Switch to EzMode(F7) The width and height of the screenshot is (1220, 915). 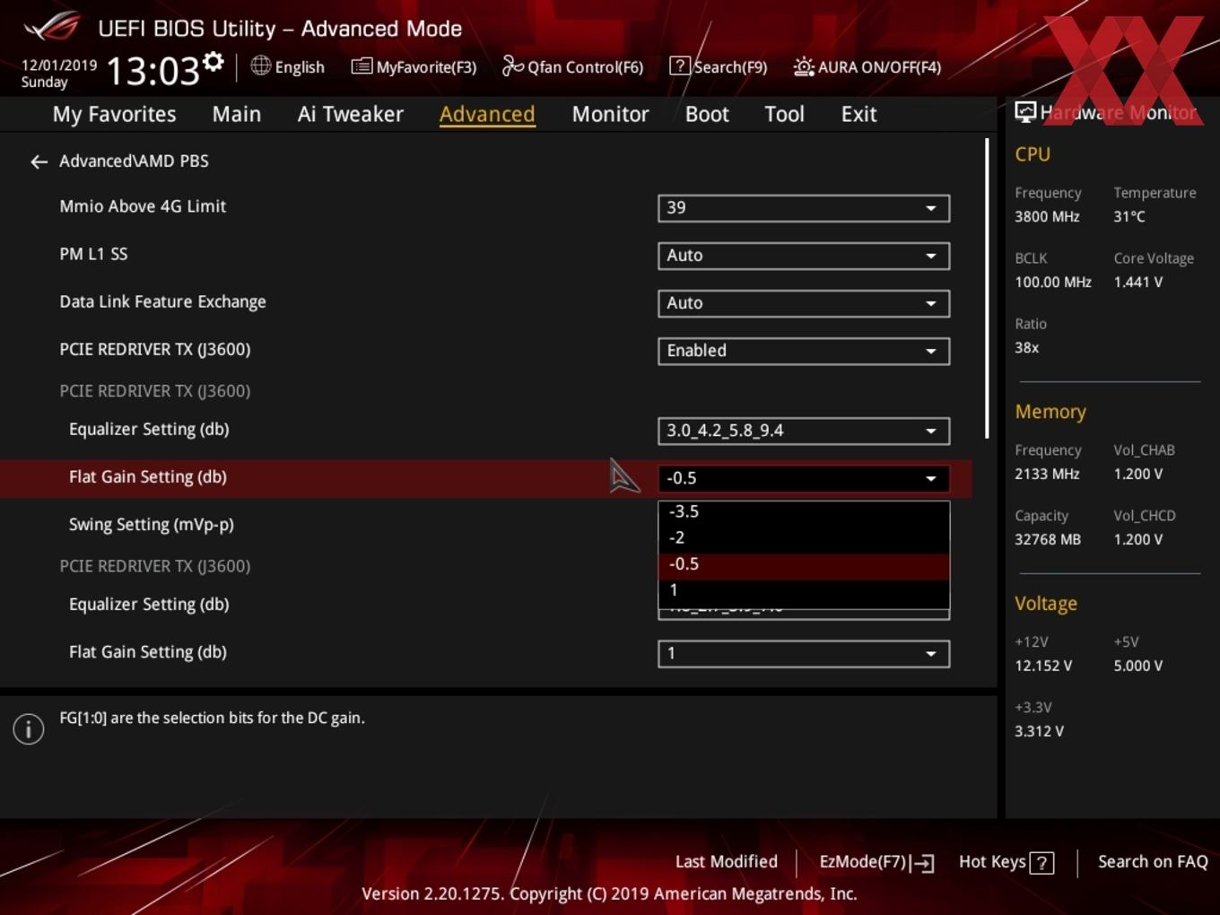876,862
